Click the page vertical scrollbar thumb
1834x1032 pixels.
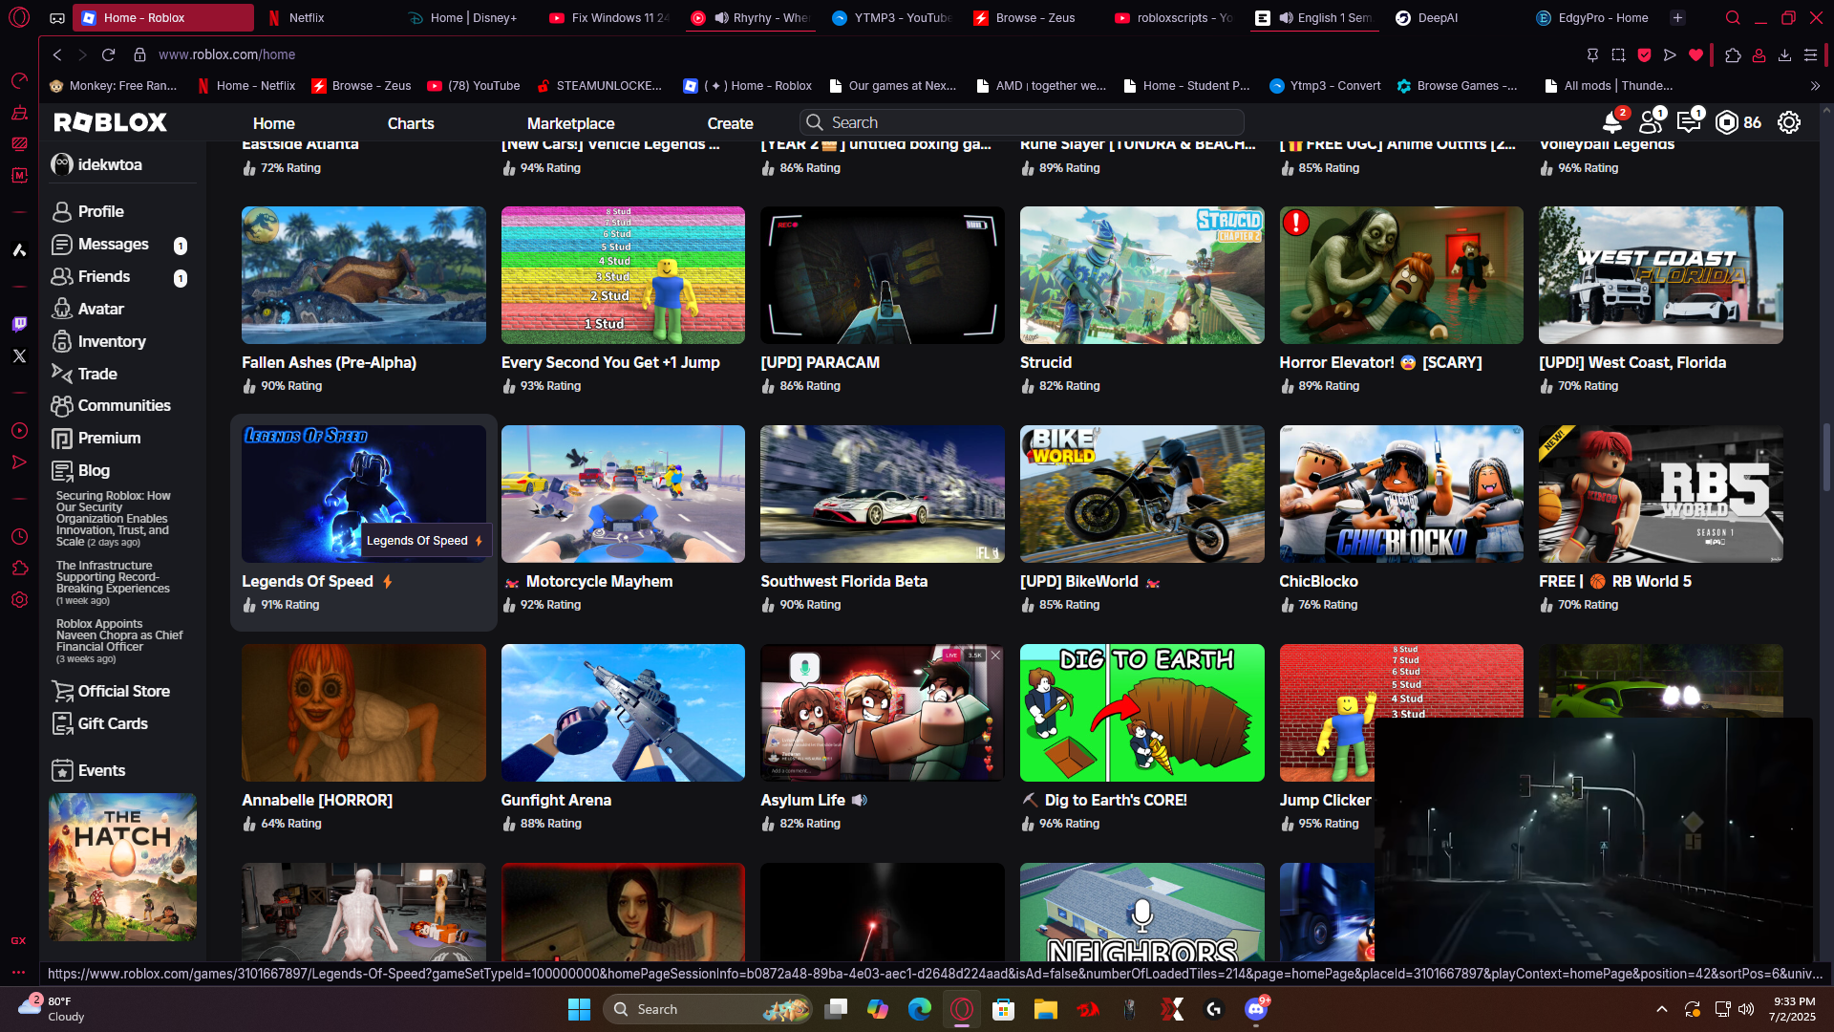tap(1825, 456)
